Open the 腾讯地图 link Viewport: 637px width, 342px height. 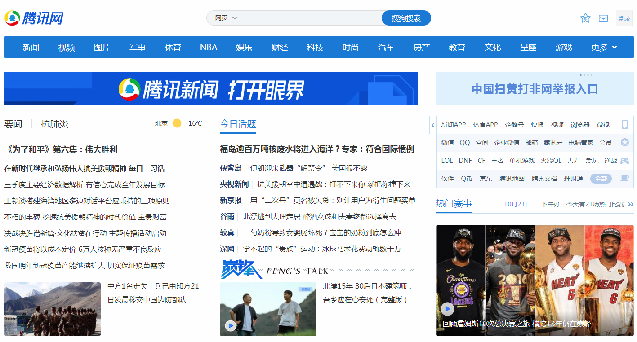tap(512, 178)
